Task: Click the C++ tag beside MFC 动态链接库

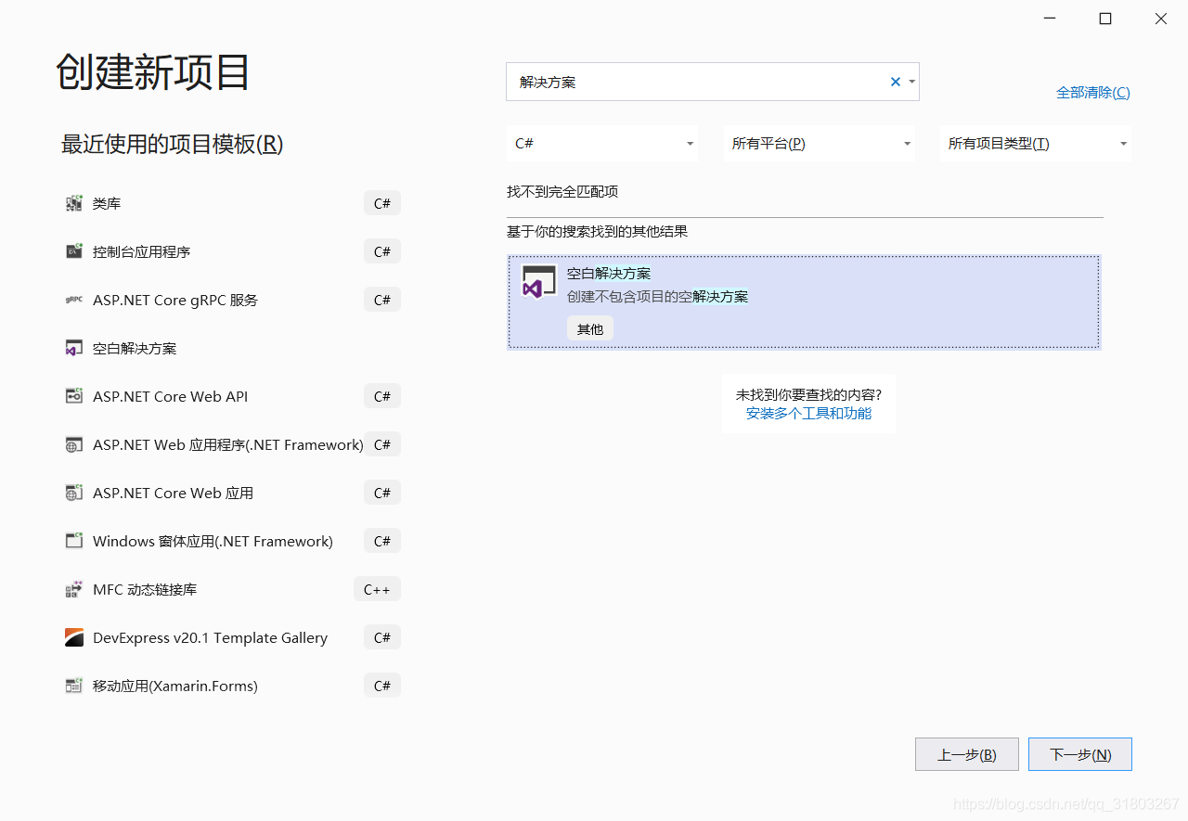Action: coord(377,589)
